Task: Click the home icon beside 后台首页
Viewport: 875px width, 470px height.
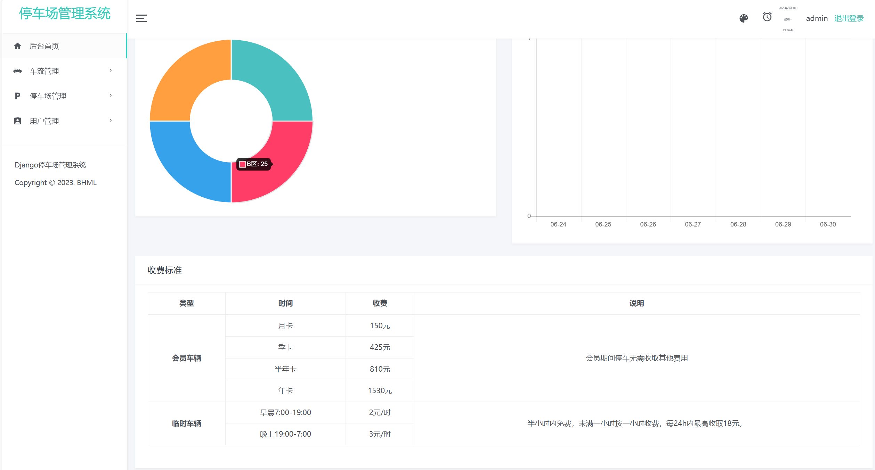Action: (x=18, y=46)
